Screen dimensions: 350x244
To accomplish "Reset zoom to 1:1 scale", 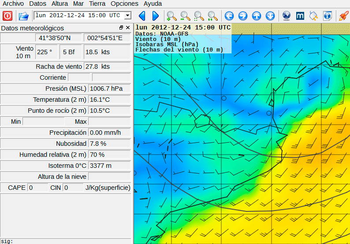I will 212,16.
